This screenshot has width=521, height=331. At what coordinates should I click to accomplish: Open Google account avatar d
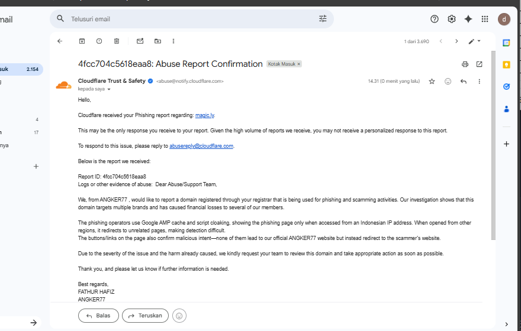[504, 20]
